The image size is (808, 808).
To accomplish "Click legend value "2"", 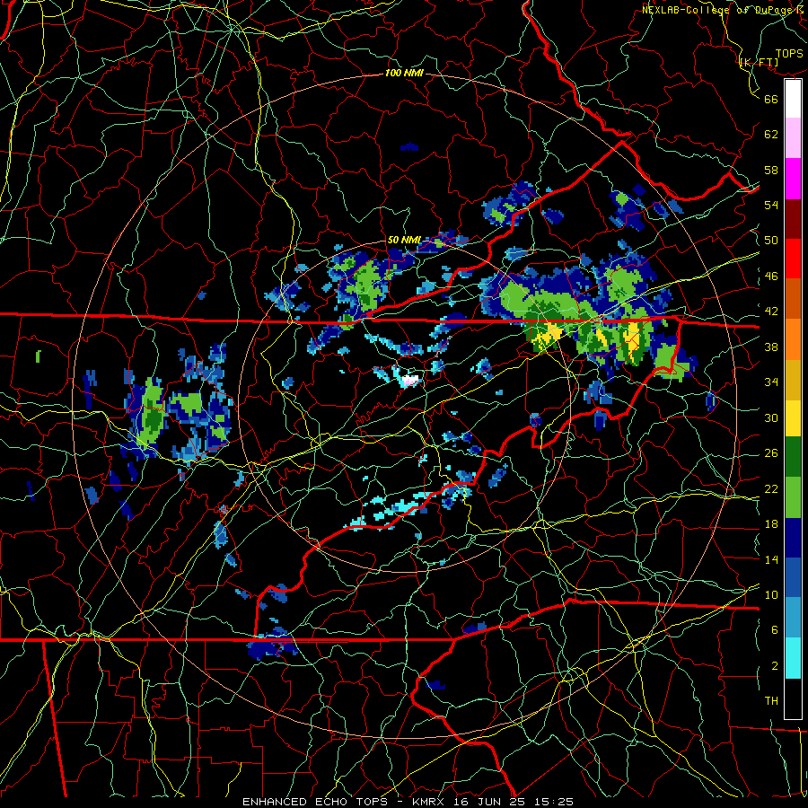I will pos(775,666).
